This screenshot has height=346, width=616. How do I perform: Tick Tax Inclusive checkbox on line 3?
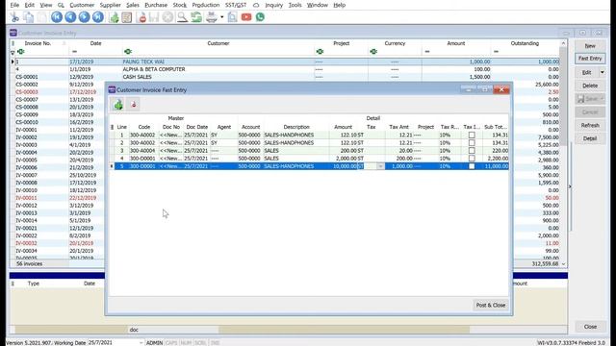tap(472, 151)
